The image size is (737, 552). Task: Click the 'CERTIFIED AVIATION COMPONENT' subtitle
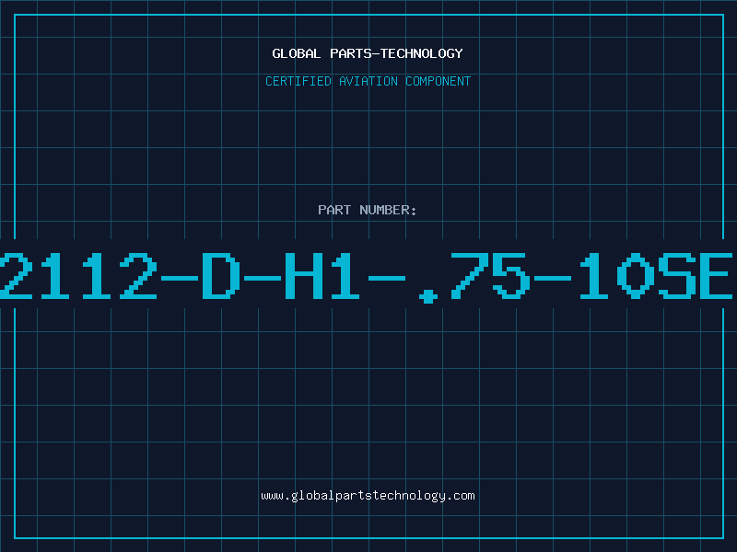point(368,81)
